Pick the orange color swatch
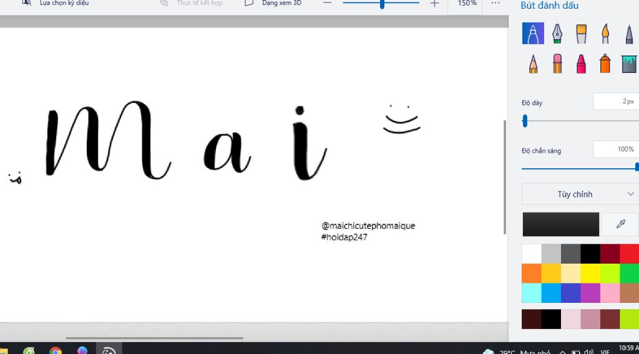This screenshot has height=354, width=639. click(532, 274)
